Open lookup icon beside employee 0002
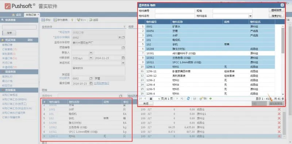The height and width of the screenshot is (144, 292). tap(91, 79)
